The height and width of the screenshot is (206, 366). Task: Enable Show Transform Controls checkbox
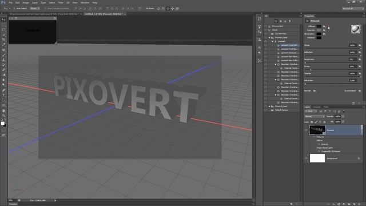pyautogui.click(x=45, y=9)
